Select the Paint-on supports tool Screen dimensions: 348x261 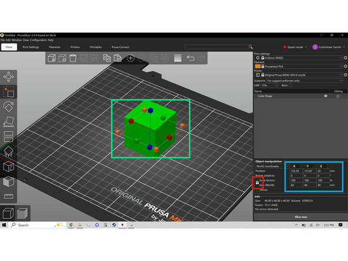(x=8, y=152)
